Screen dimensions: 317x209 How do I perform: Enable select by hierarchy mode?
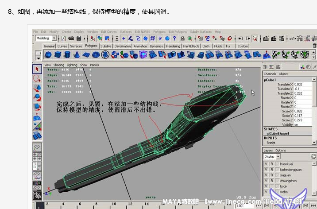[x=93, y=39]
